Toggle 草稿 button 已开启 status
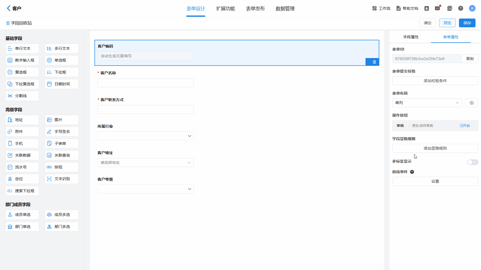Viewport: 481px width, 270px height. pos(465,126)
